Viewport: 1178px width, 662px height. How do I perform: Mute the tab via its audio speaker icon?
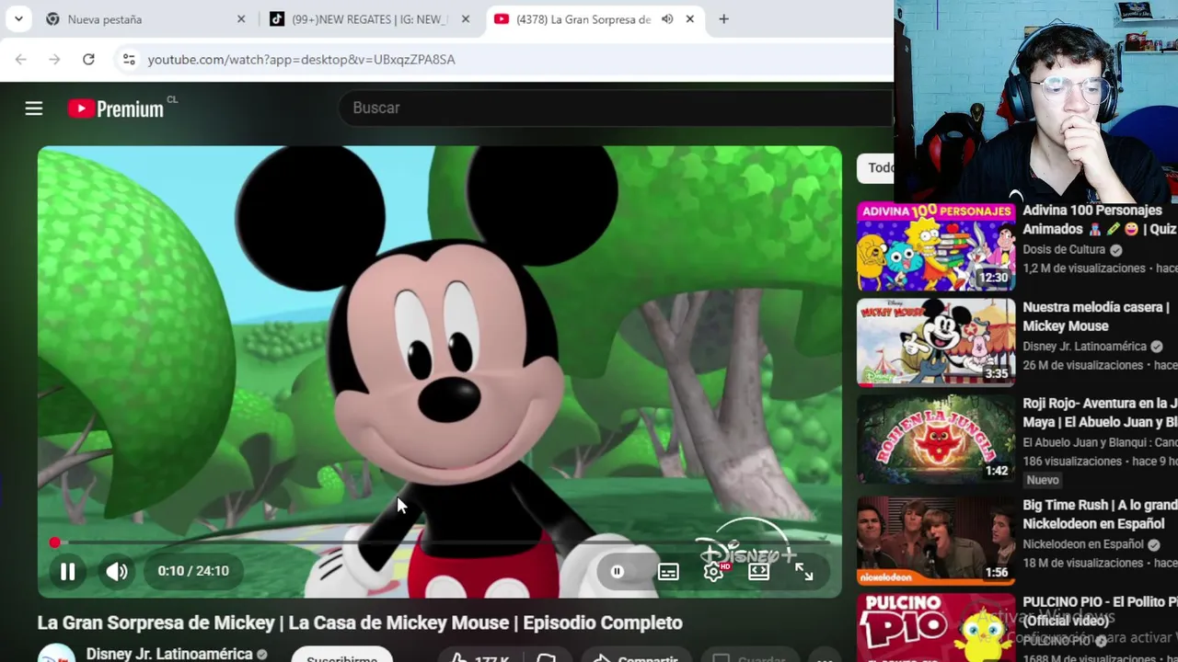[x=667, y=18]
